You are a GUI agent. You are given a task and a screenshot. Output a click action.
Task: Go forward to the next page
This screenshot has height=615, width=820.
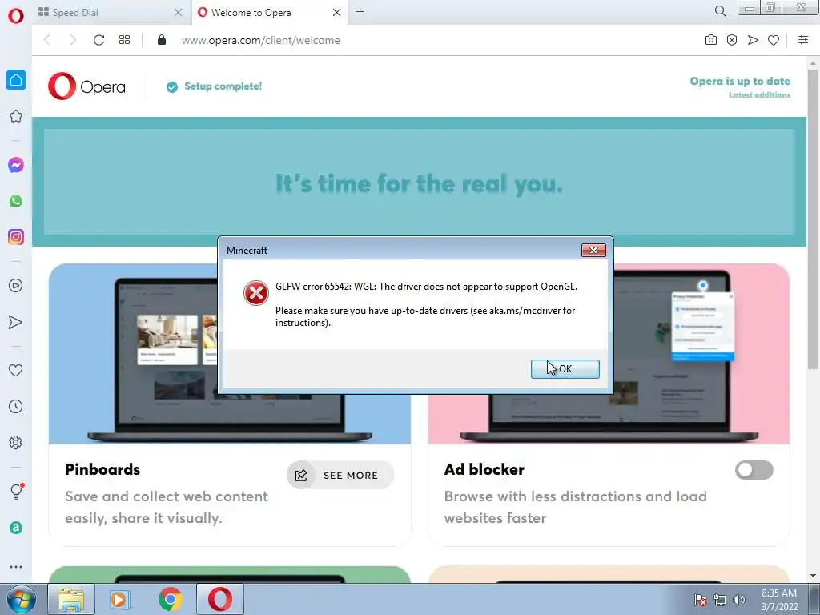coord(73,40)
